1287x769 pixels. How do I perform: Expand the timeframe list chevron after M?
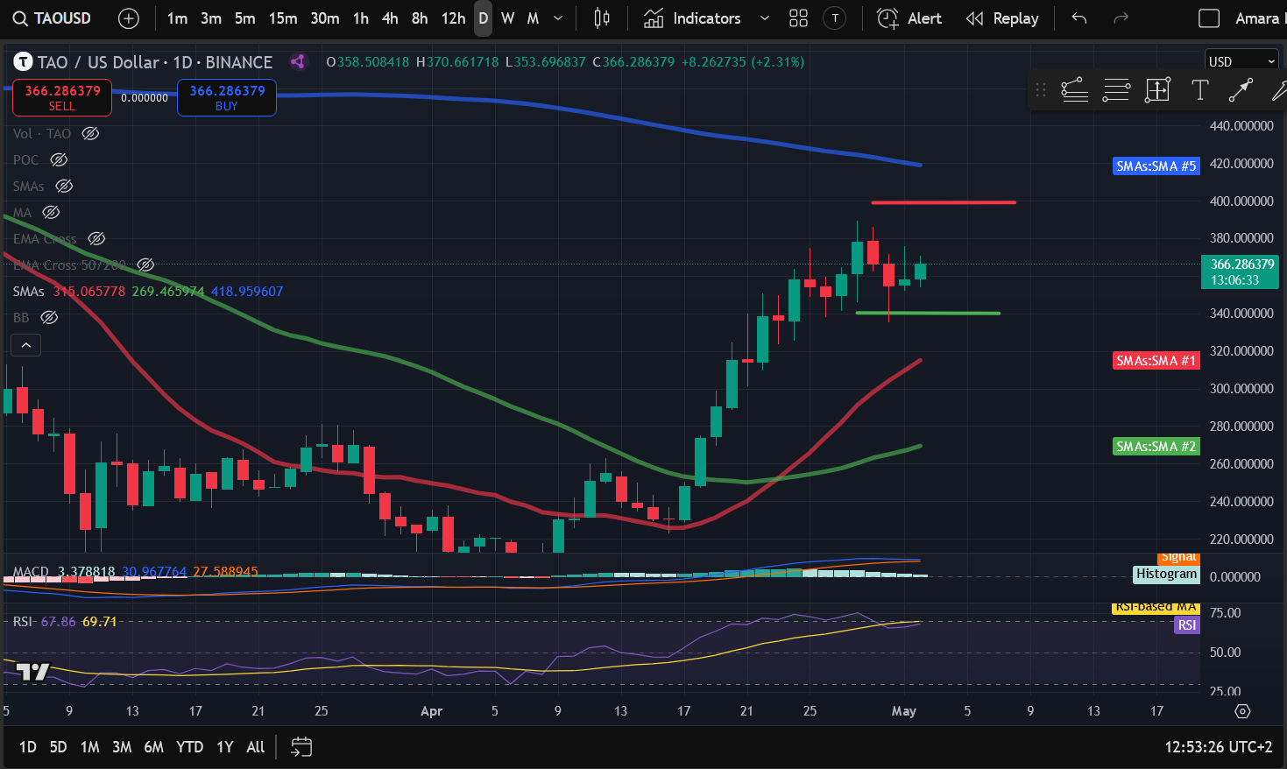(558, 18)
